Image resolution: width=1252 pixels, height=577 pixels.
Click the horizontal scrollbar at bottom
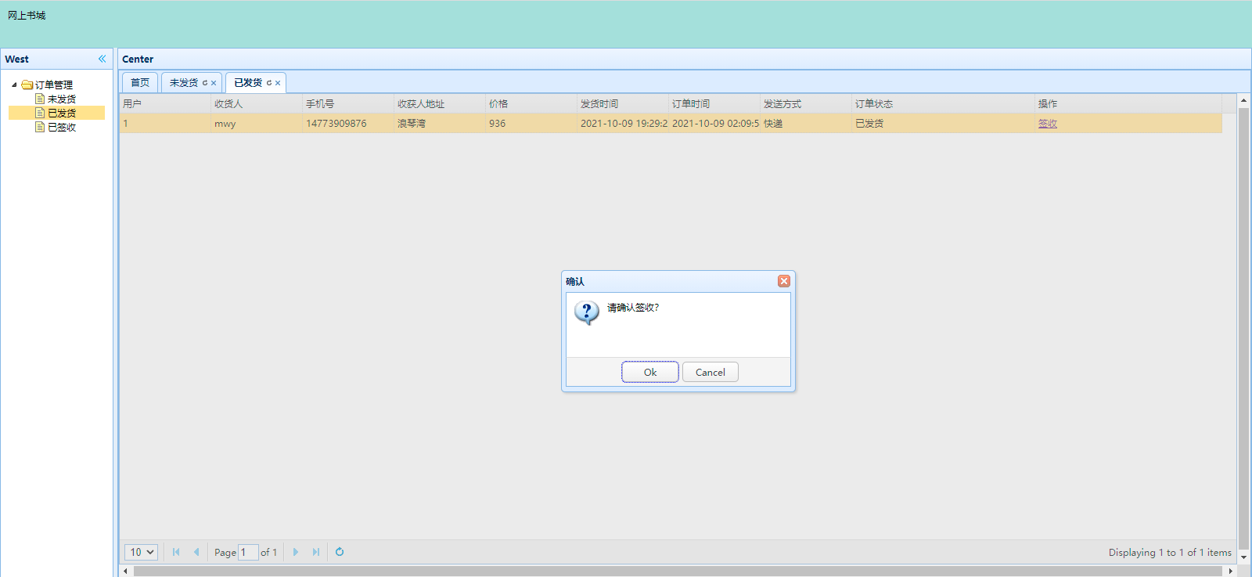point(678,572)
